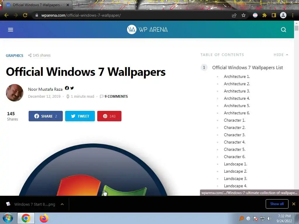This screenshot has width=299, height=224.
Task: Jump to Character 6 section
Action: point(234,157)
